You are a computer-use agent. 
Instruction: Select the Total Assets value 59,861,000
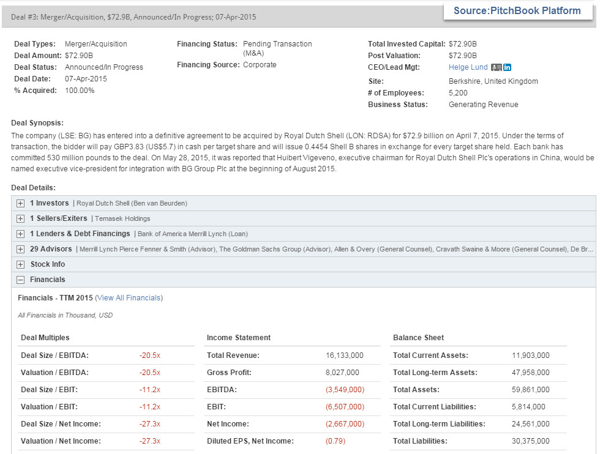pos(530,390)
